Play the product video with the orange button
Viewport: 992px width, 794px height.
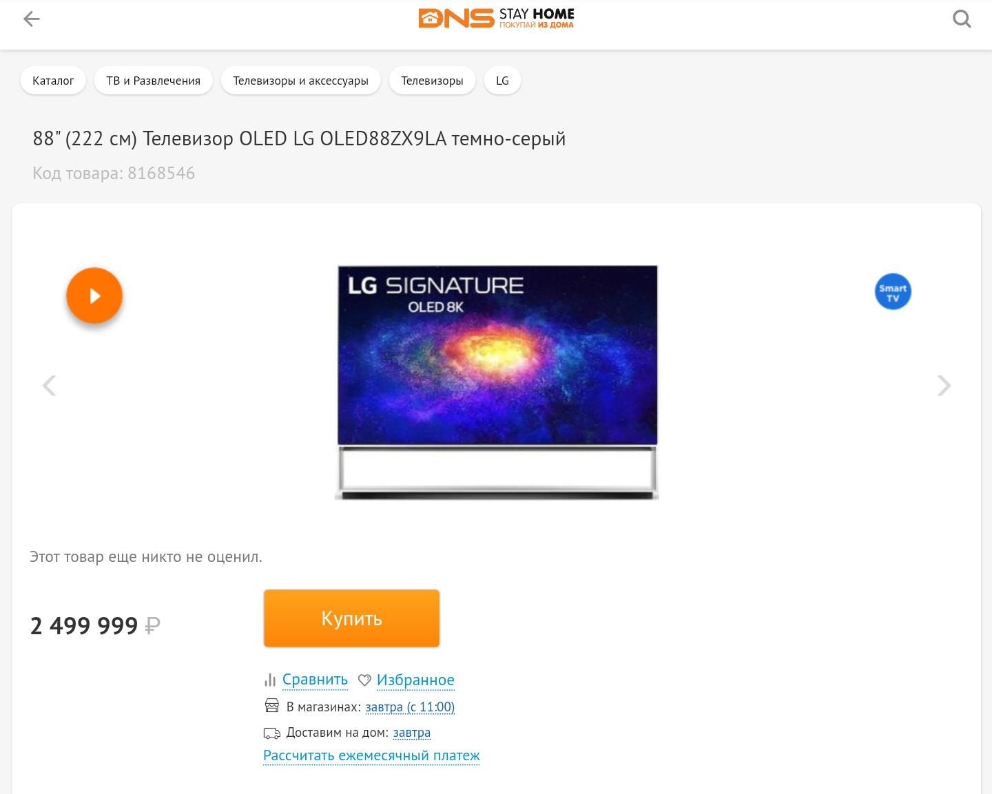click(x=94, y=295)
